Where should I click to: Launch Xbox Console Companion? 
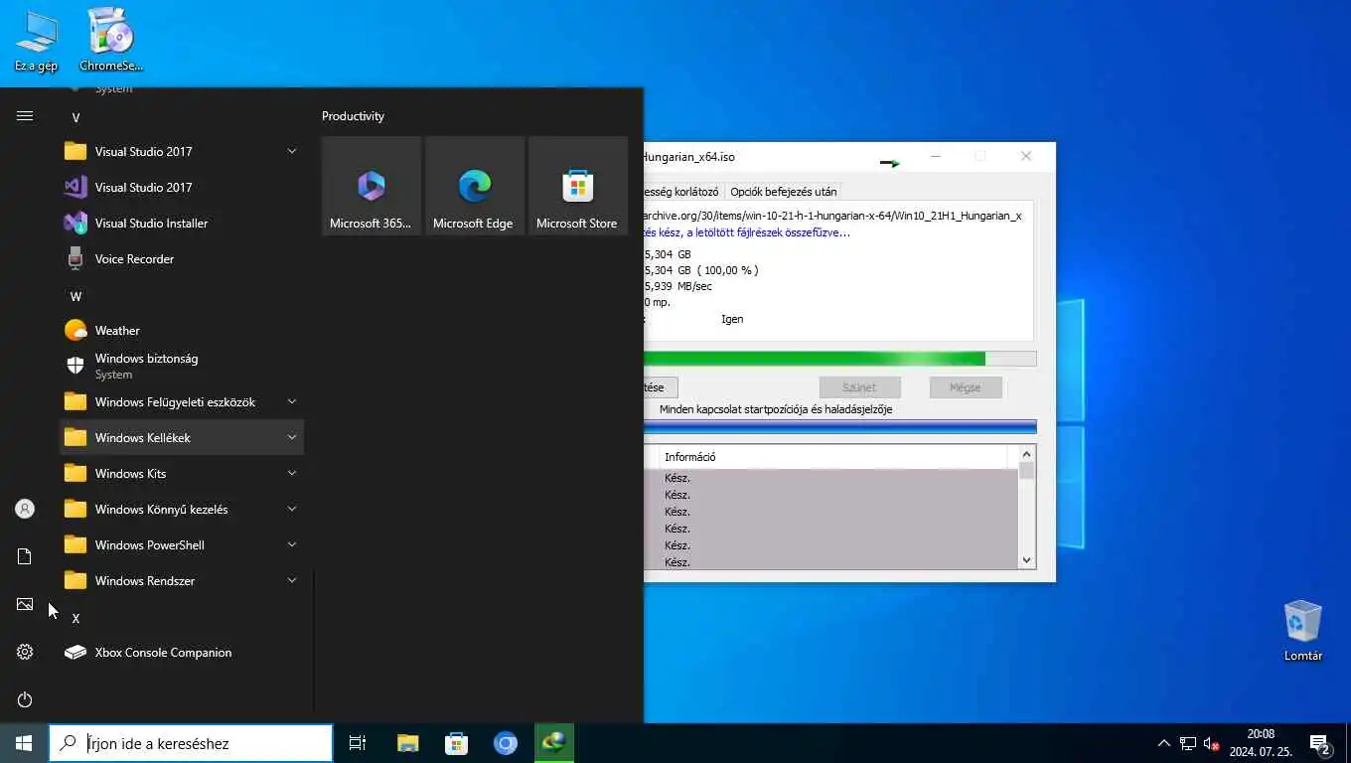[x=182, y=652]
